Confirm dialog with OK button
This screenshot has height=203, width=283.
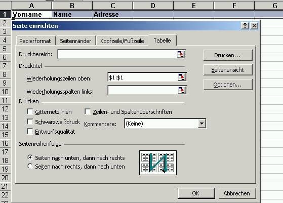pos(196,193)
